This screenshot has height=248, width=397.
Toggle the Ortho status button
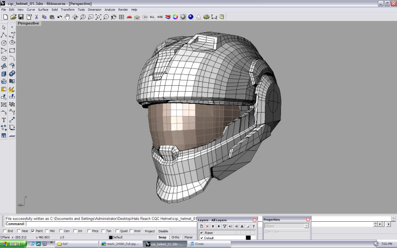(x=175, y=238)
